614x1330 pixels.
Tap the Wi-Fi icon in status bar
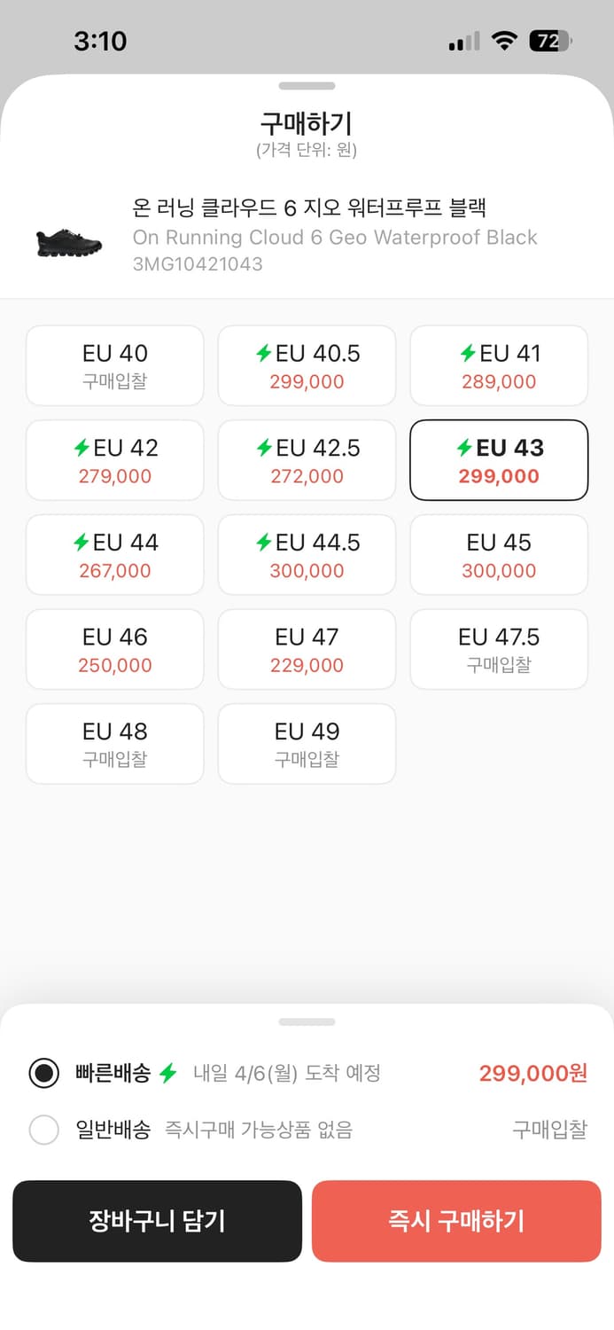[x=505, y=41]
